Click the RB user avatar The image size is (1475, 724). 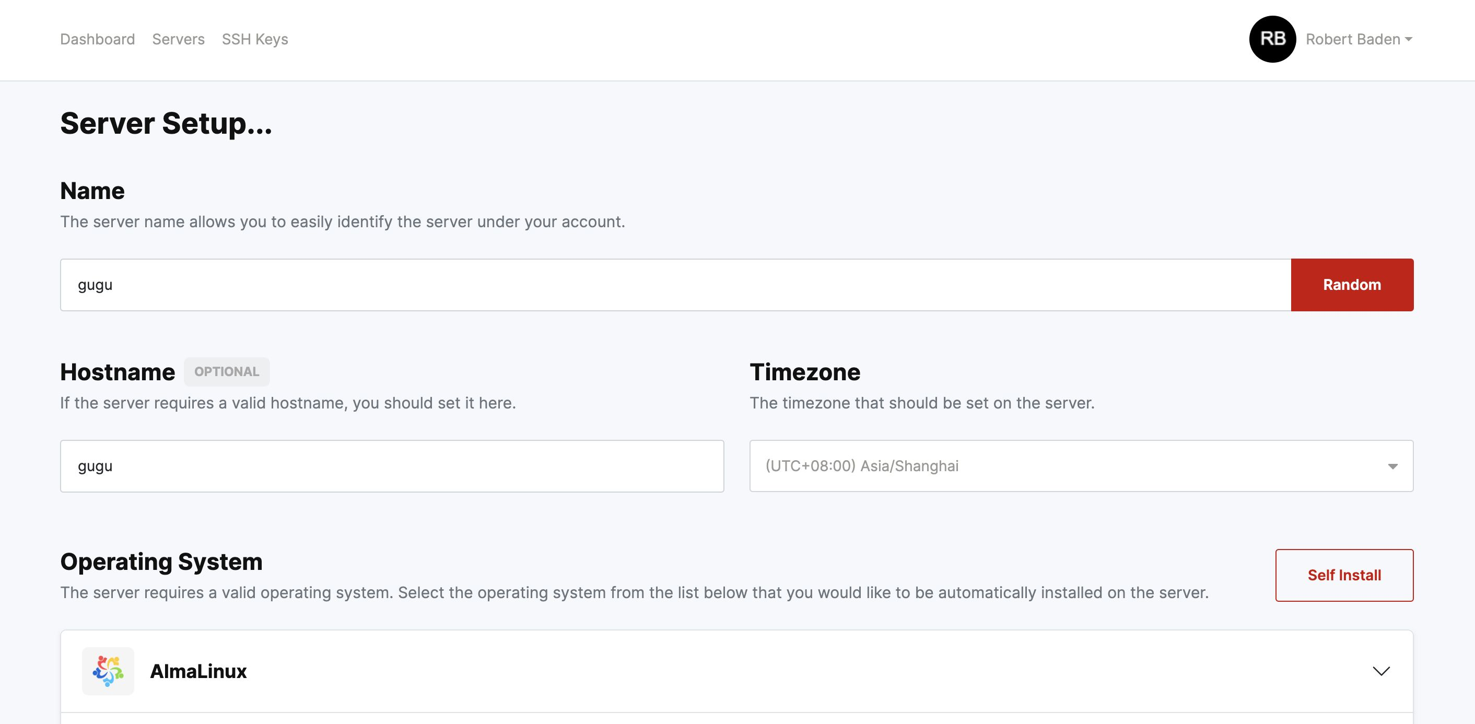click(1272, 39)
